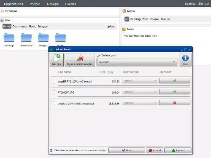Open the Events menu in top bar

tap(70, 4)
